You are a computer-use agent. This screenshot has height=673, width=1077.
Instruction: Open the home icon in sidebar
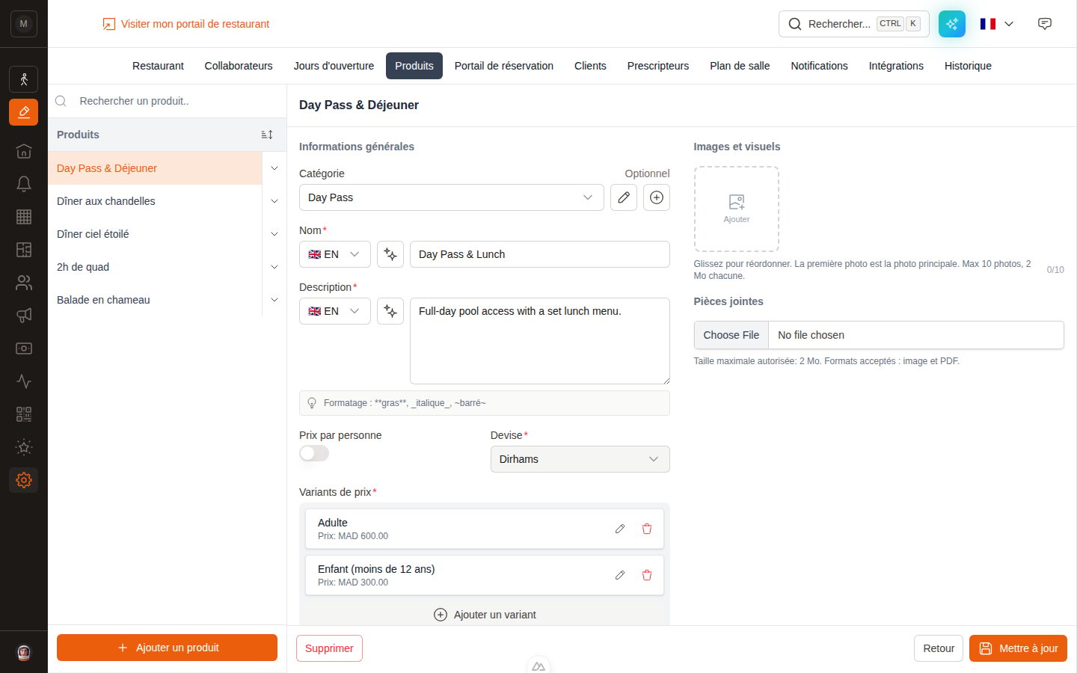point(24,151)
